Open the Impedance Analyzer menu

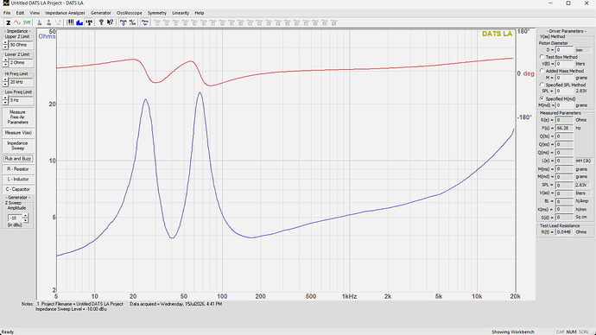pos(65,13)
